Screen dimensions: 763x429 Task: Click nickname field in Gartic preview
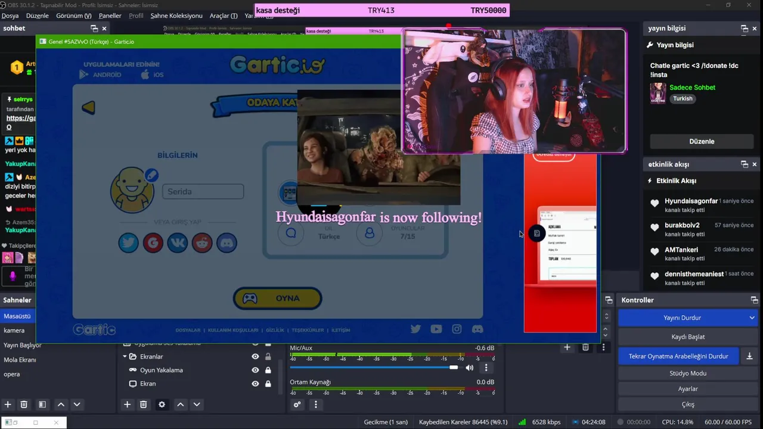tap(203, 191)
